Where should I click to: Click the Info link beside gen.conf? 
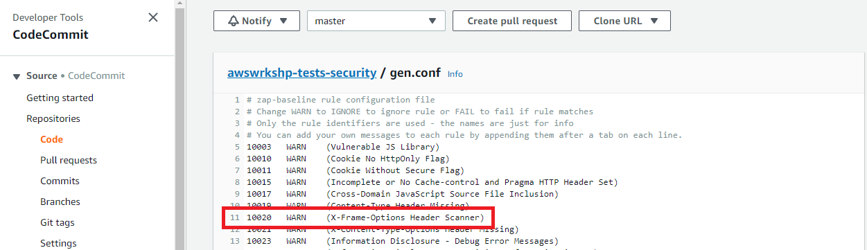tap(455, 73)
